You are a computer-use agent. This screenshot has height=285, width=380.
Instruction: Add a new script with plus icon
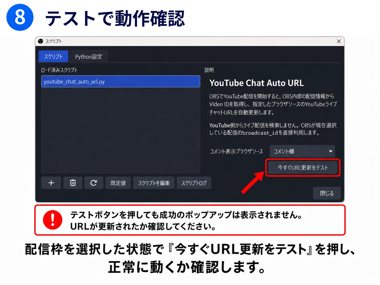(x=51, y=183)
